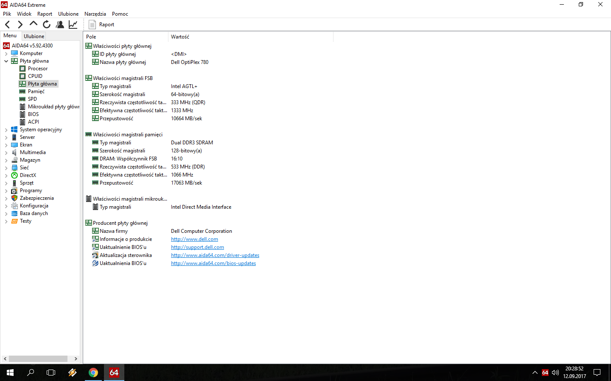The height and width of the screenshot is (381, 611).
Task: Open the http://support.dell.com link
Action: (x=197, y=247)
